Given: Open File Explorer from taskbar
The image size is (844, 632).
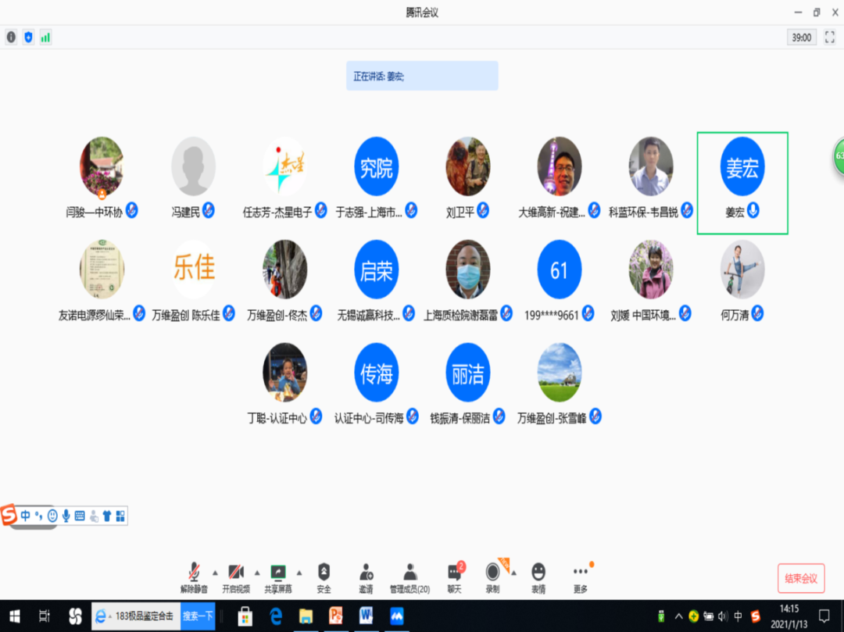Looking at the screenshot, I should tap(306, 616).
